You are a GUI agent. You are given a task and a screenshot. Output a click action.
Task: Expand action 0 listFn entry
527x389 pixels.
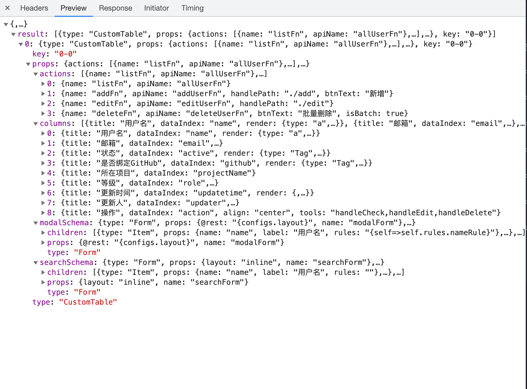[43, 84]
